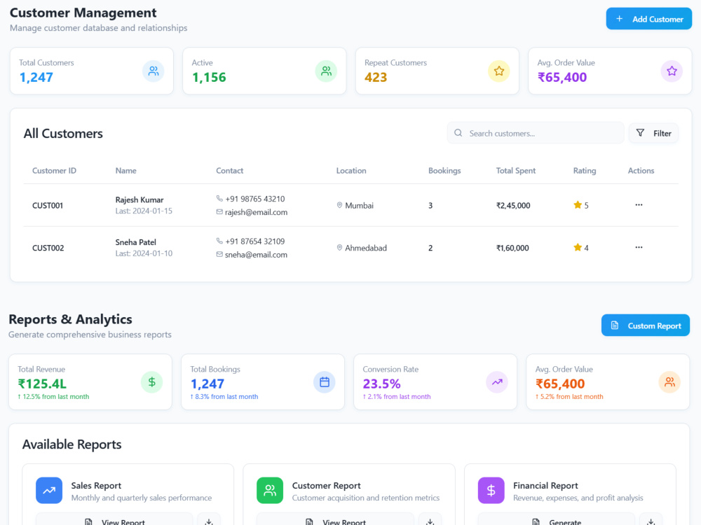
Task: Download the Customer Report
Action: point(430,519)
